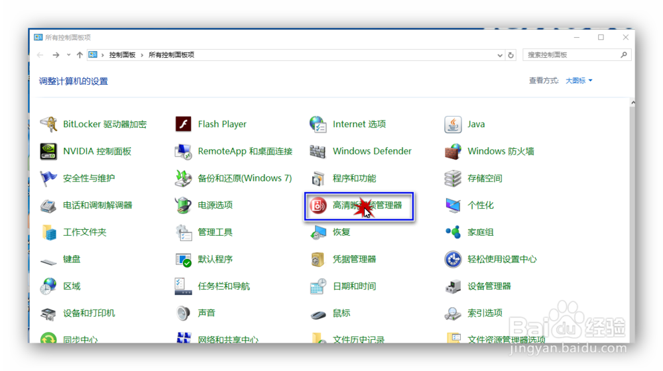The width and height of the screenshot is (663, 371).
Task: Open the 电源选项 icon
Action: click(x=183, y=205)
